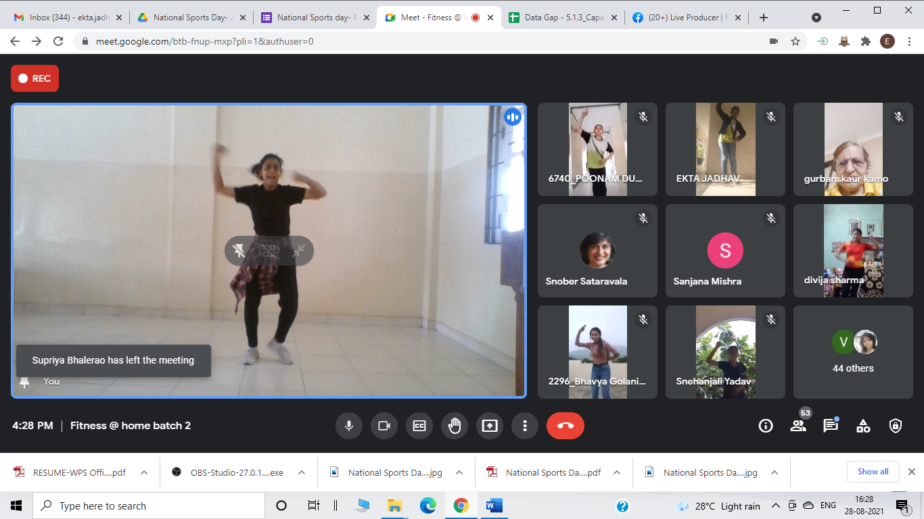The width and height of the screenshot is (924, 519).
Task: Open the Activities icon
Action: point(863,426)
